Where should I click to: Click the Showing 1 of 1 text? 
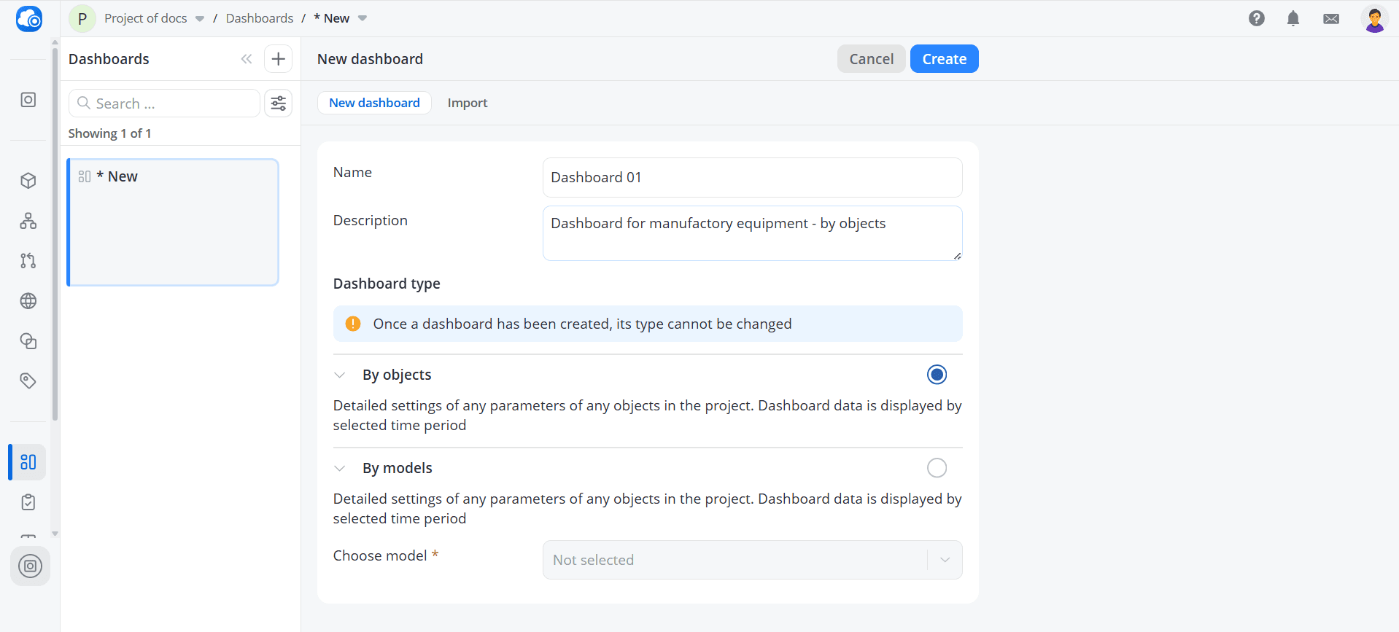[109, 133]
